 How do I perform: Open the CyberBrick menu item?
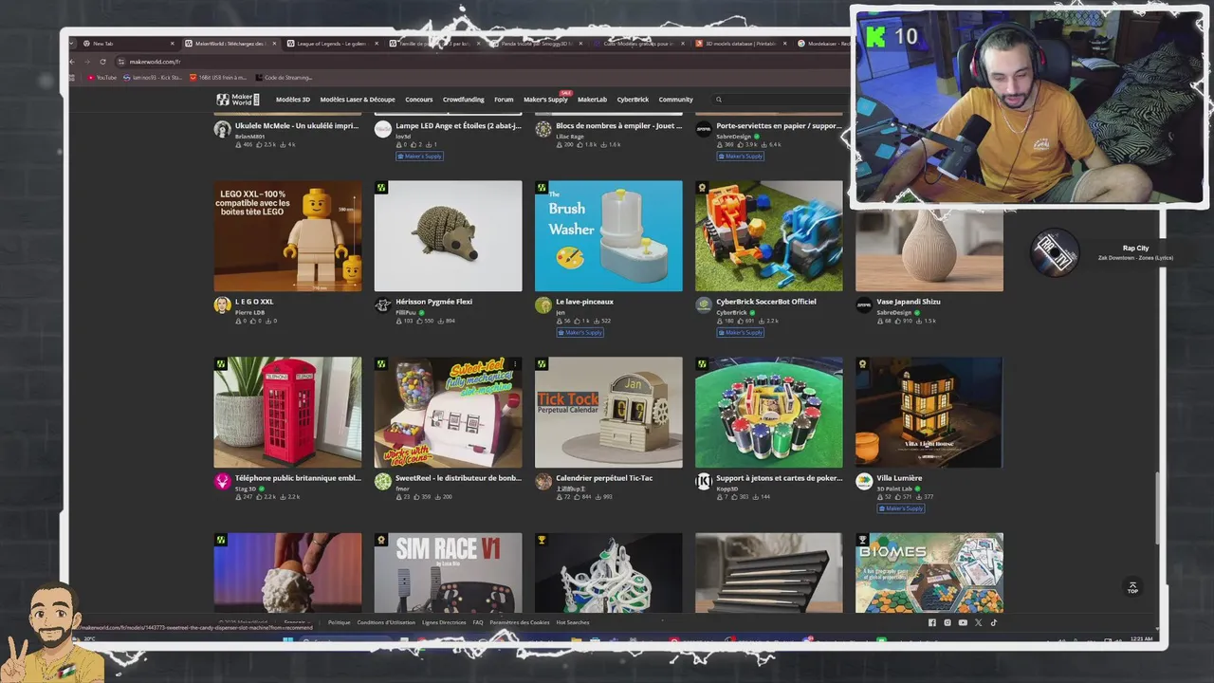point(633,100)
